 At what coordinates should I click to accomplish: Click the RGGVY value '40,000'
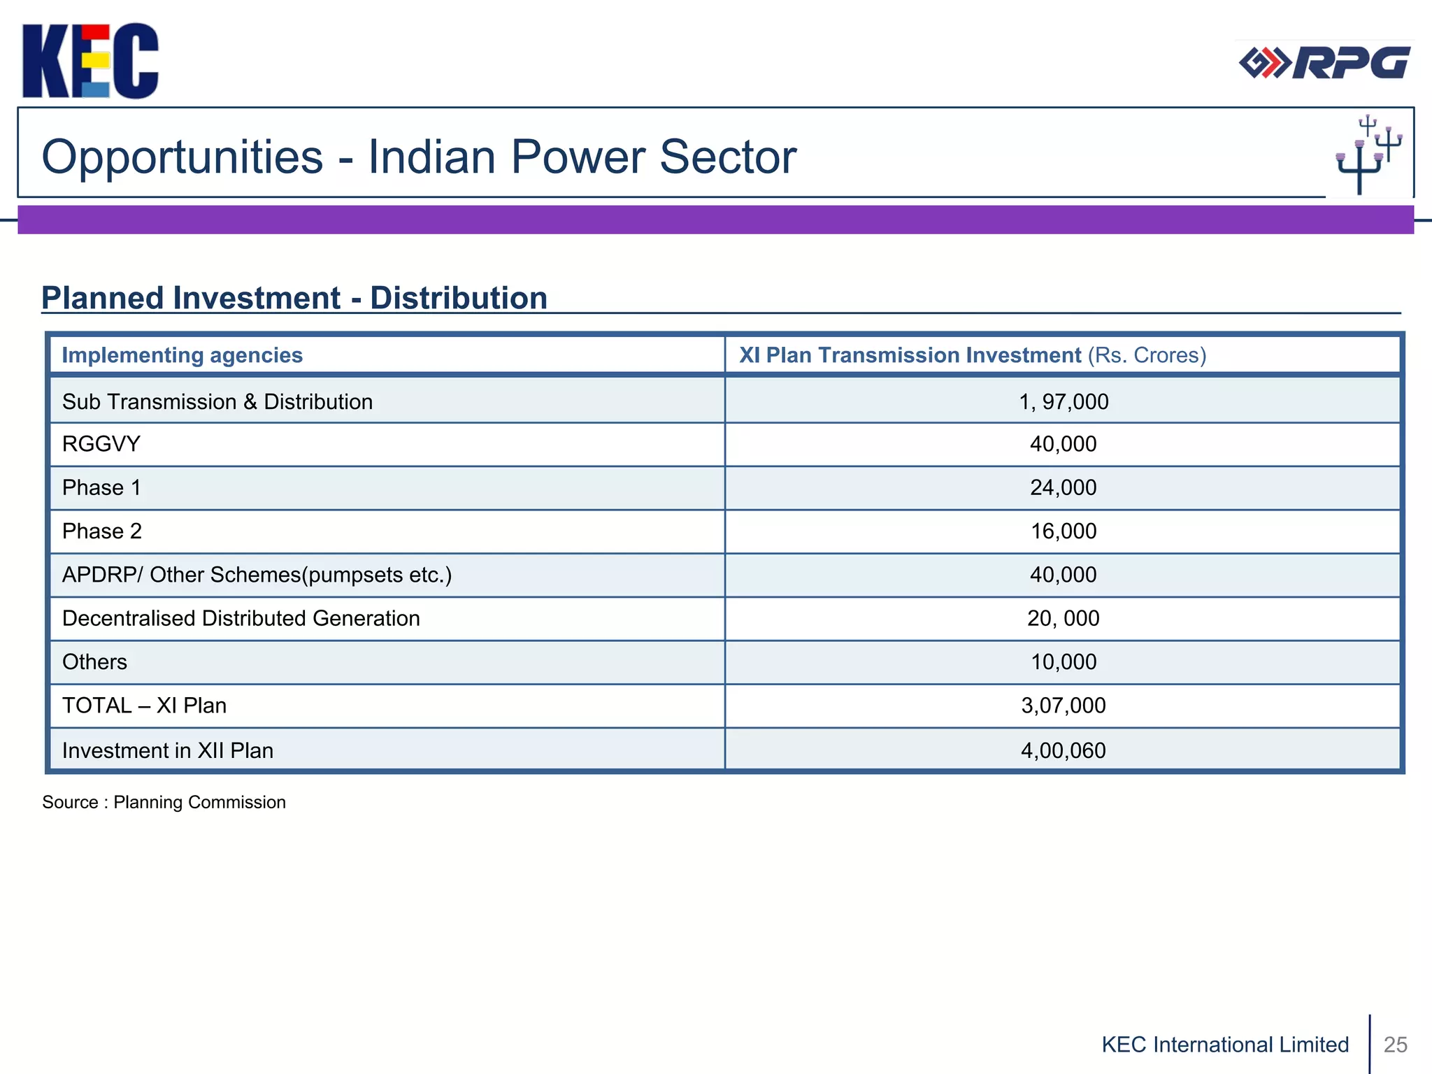pos(1064,444)
